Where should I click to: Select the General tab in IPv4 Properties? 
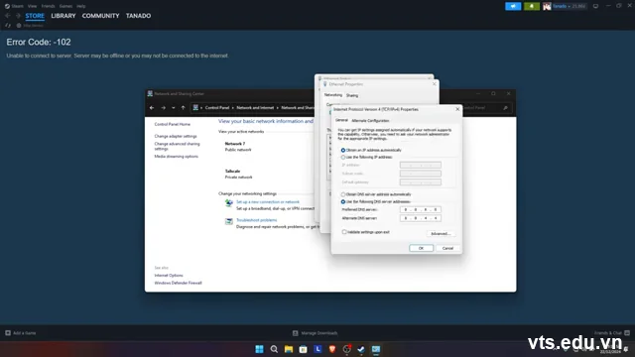point(341,120)
